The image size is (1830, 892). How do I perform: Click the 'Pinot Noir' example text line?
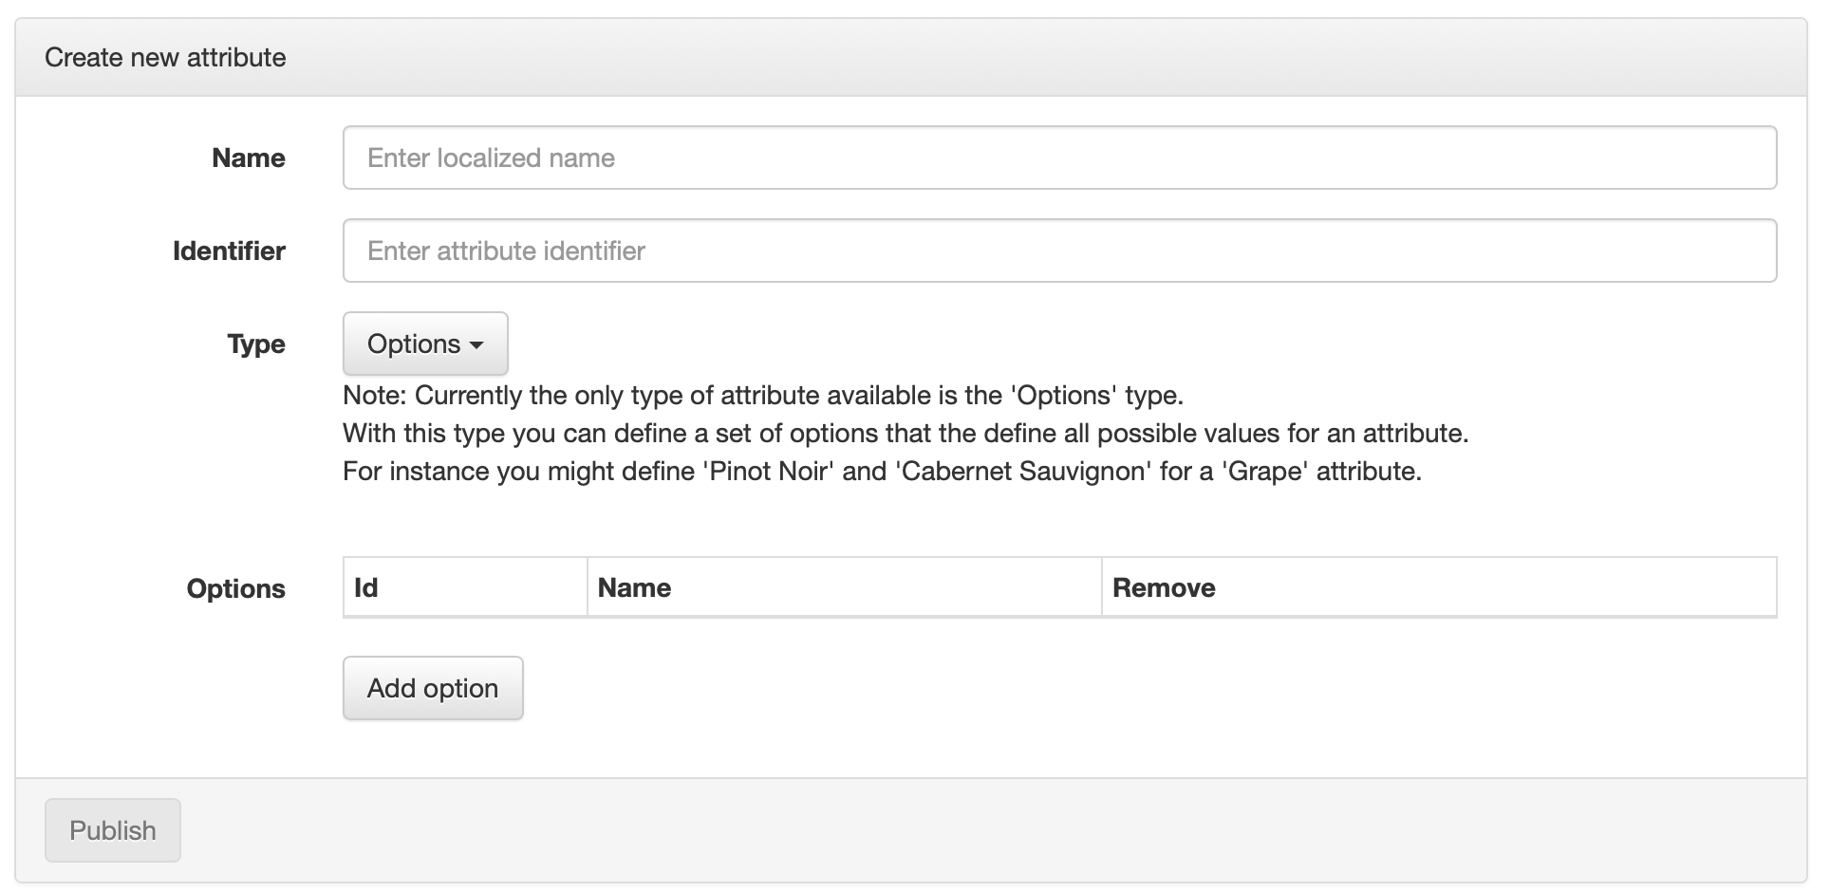click(881, 472)
